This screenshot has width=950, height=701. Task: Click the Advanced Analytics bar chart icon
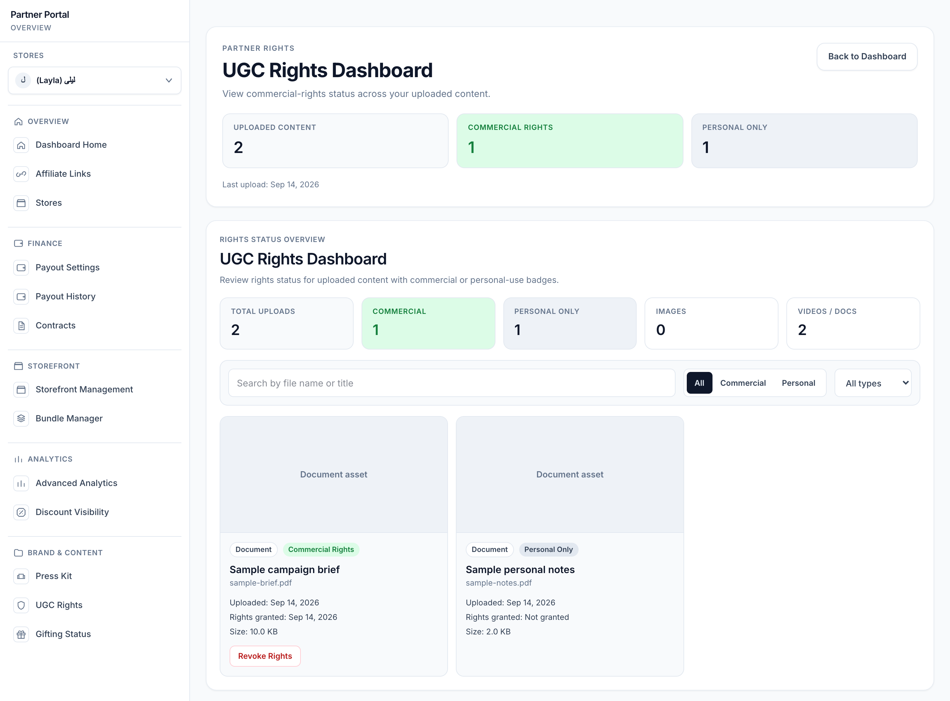click(21, 483)
